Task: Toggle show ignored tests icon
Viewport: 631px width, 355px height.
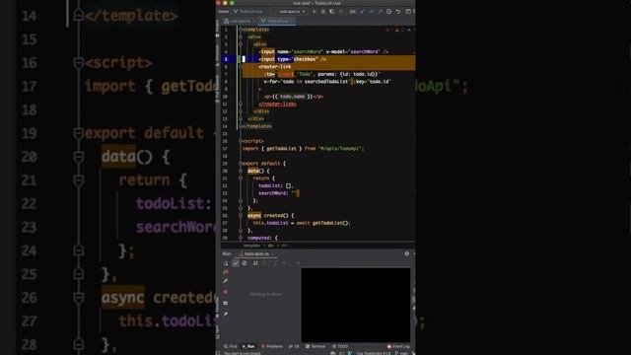Action: (245, 263)
